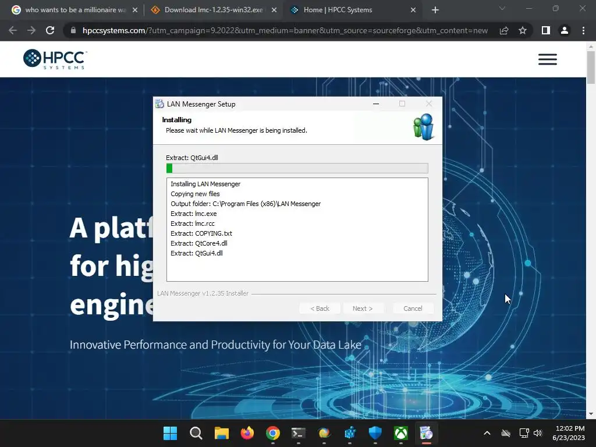Close the Download lmc tab

coord(274,10)
